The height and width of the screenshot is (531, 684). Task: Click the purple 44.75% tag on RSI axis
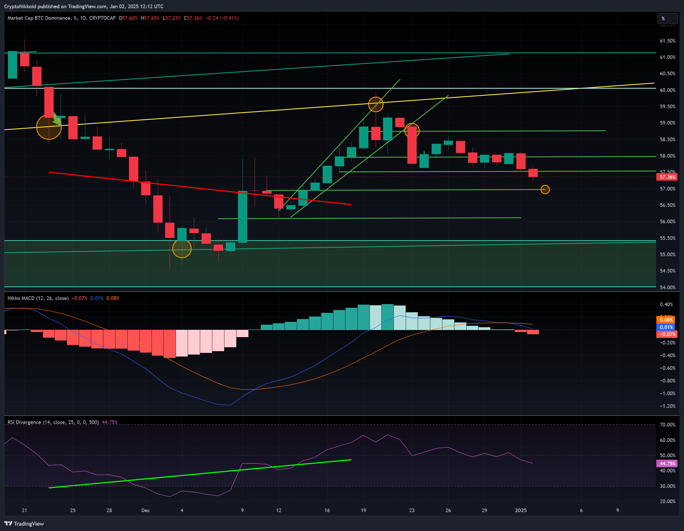pos(667,463)
